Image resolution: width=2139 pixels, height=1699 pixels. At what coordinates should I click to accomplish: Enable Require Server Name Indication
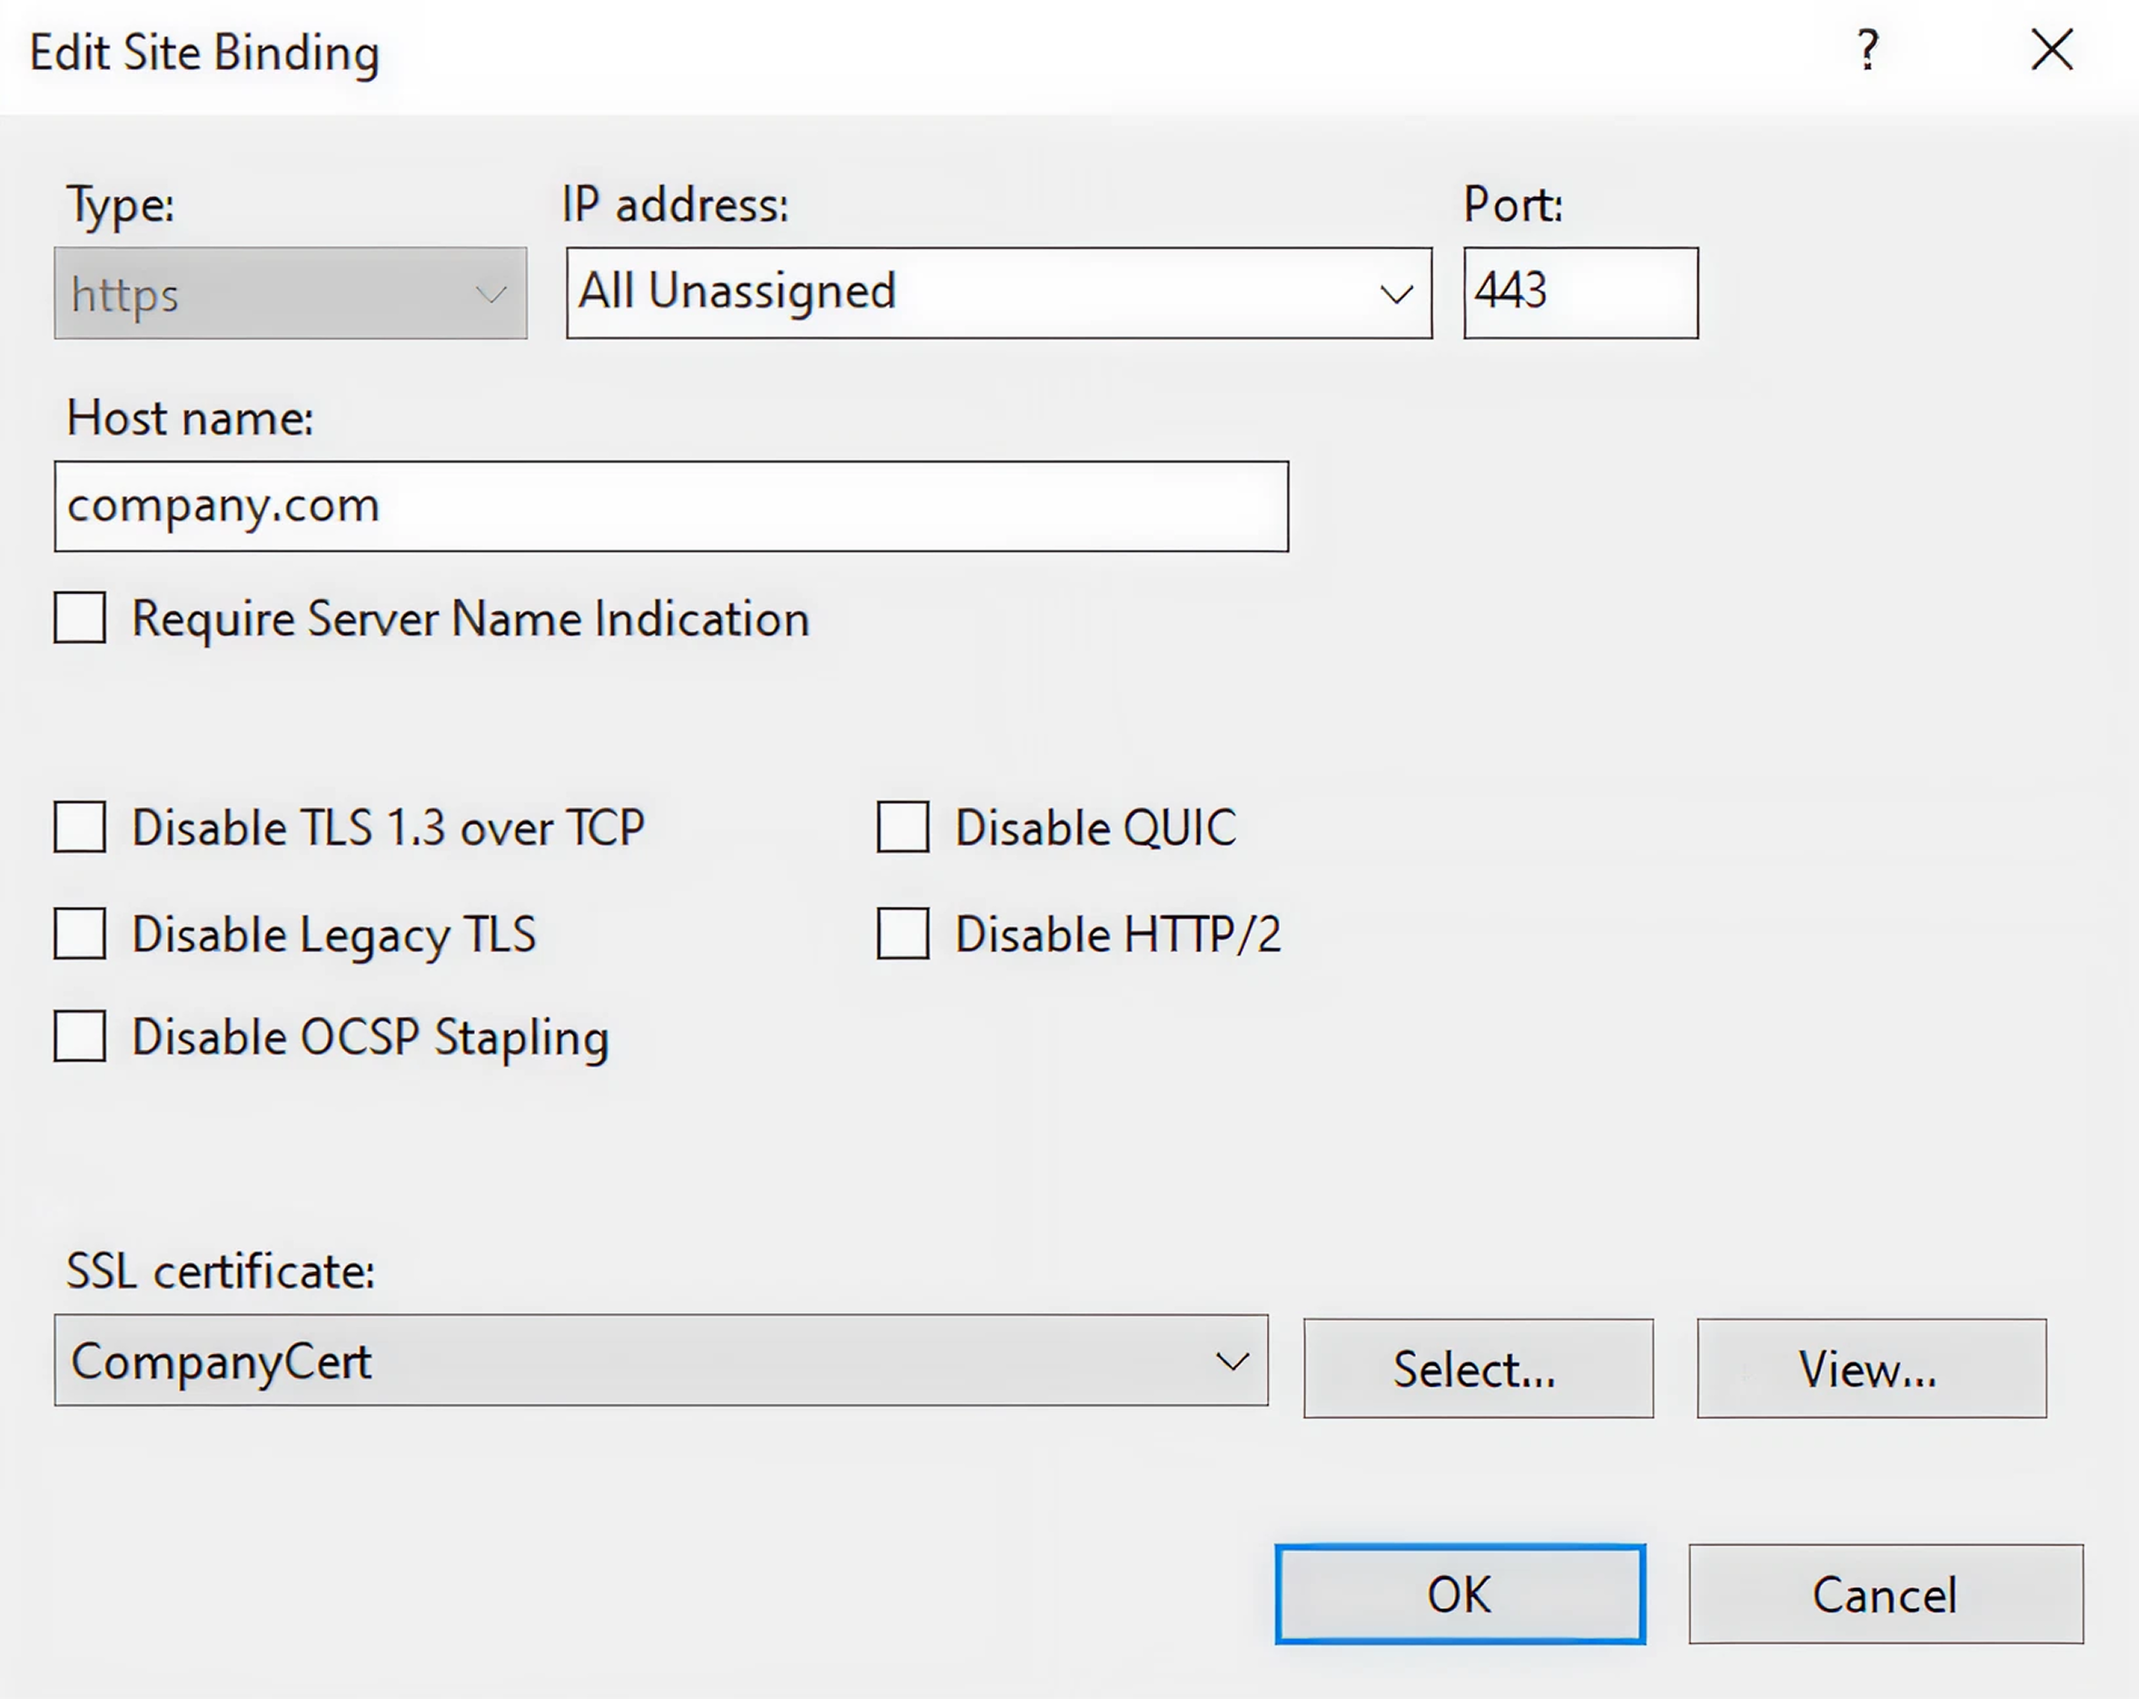tap(80, 618)
